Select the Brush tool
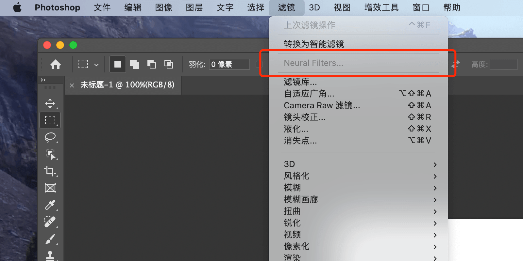The width and height of the screenshot is (523, 261). (x=50, y=239)
